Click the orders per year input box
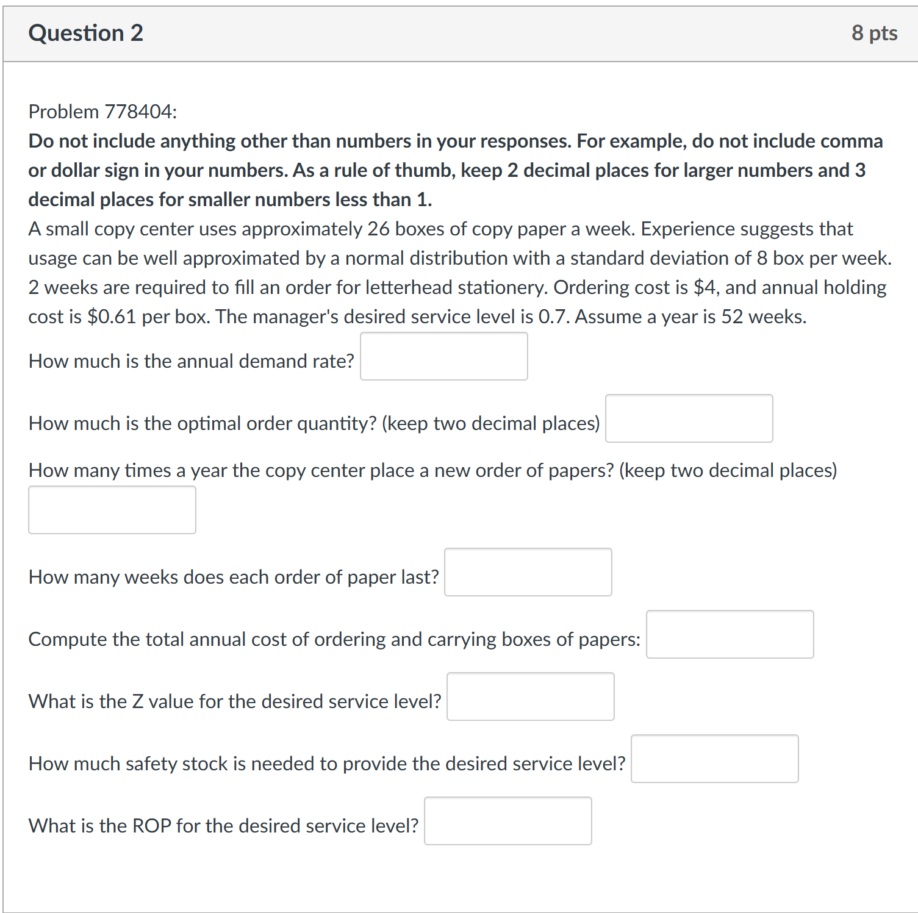Viewport: 918px width, 913px height. [112, 510]
